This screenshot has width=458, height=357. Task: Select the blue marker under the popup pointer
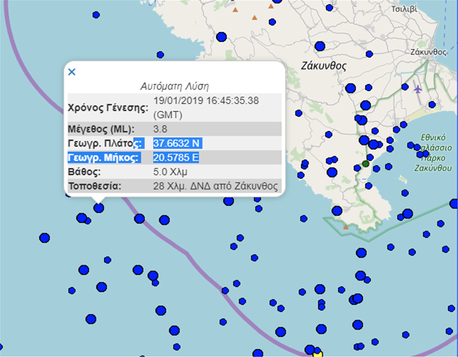click(x=98, y=208)
